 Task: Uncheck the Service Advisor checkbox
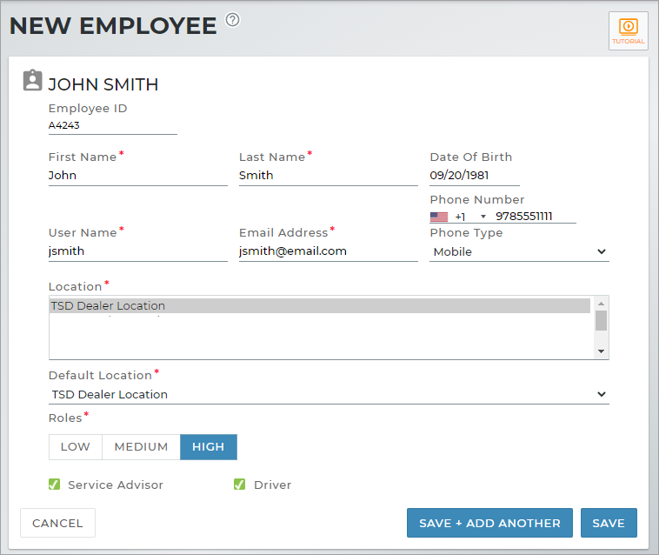tap(54, 485)
